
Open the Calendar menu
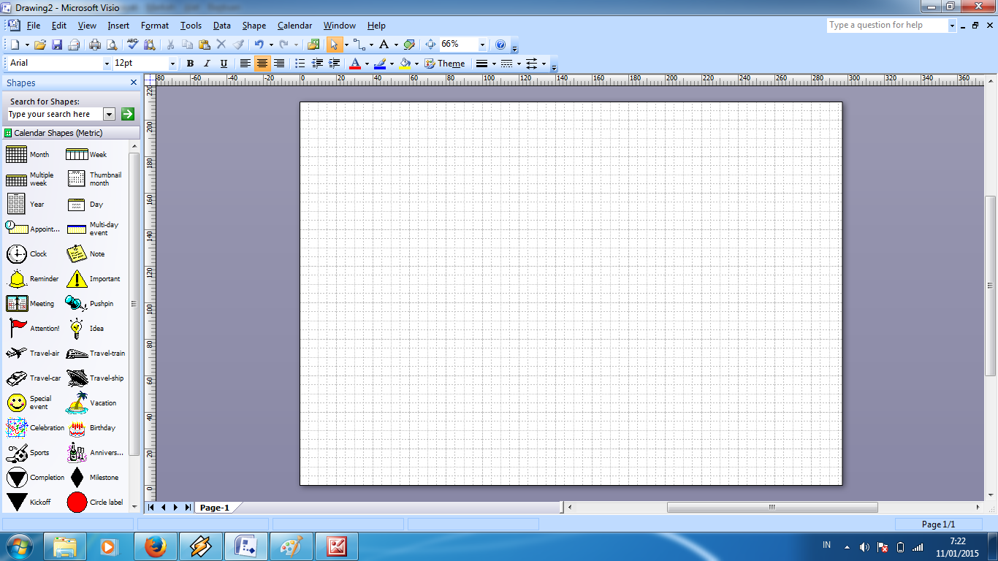click(294, 25)
